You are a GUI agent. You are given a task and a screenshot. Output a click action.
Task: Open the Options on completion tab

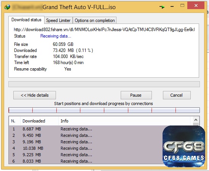(x=95, y=20)
